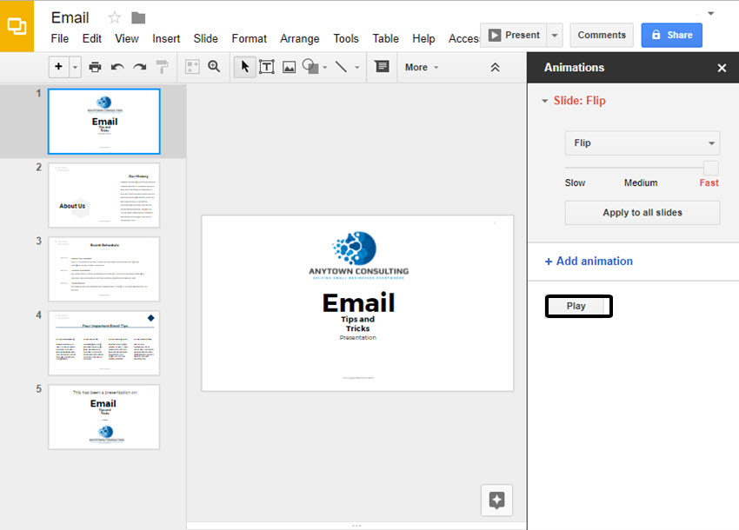Open the Tools menu
Viewport: 739px width, 530px height.
coord(346,38)
